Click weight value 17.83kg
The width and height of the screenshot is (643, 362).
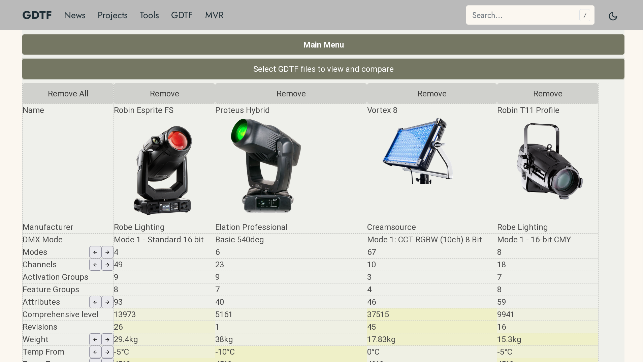432,339
